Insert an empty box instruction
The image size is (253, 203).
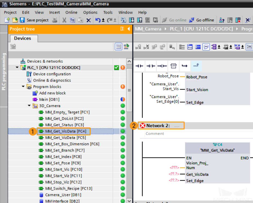tap(174, 66)
